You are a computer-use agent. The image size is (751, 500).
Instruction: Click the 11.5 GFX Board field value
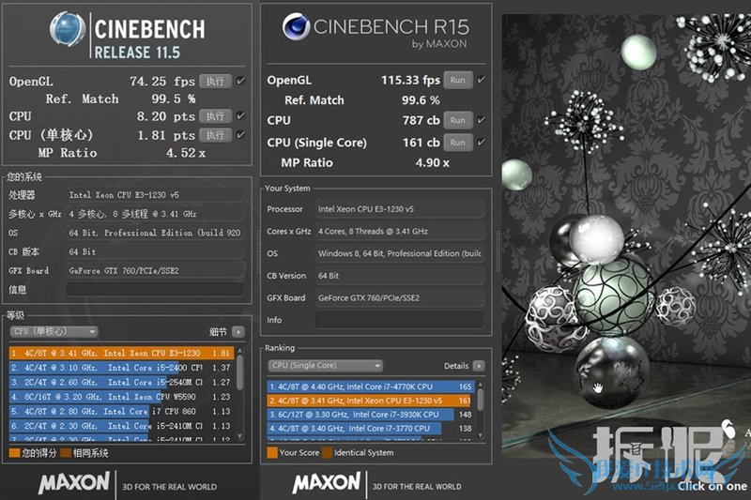(155, 270)
